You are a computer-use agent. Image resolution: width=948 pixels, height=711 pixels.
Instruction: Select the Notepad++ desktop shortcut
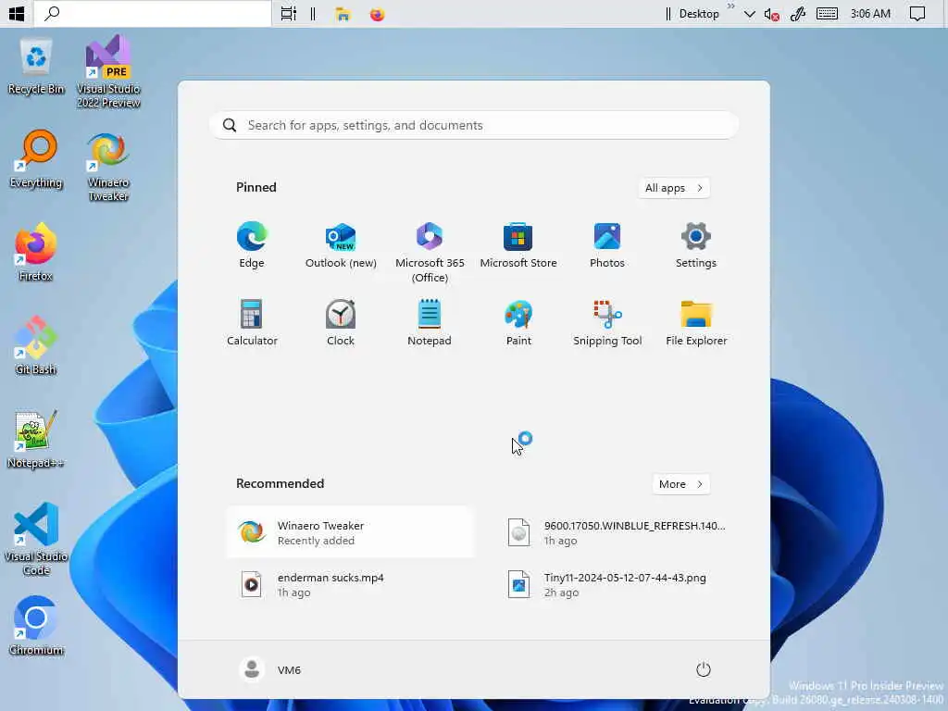tap(36, 440)
